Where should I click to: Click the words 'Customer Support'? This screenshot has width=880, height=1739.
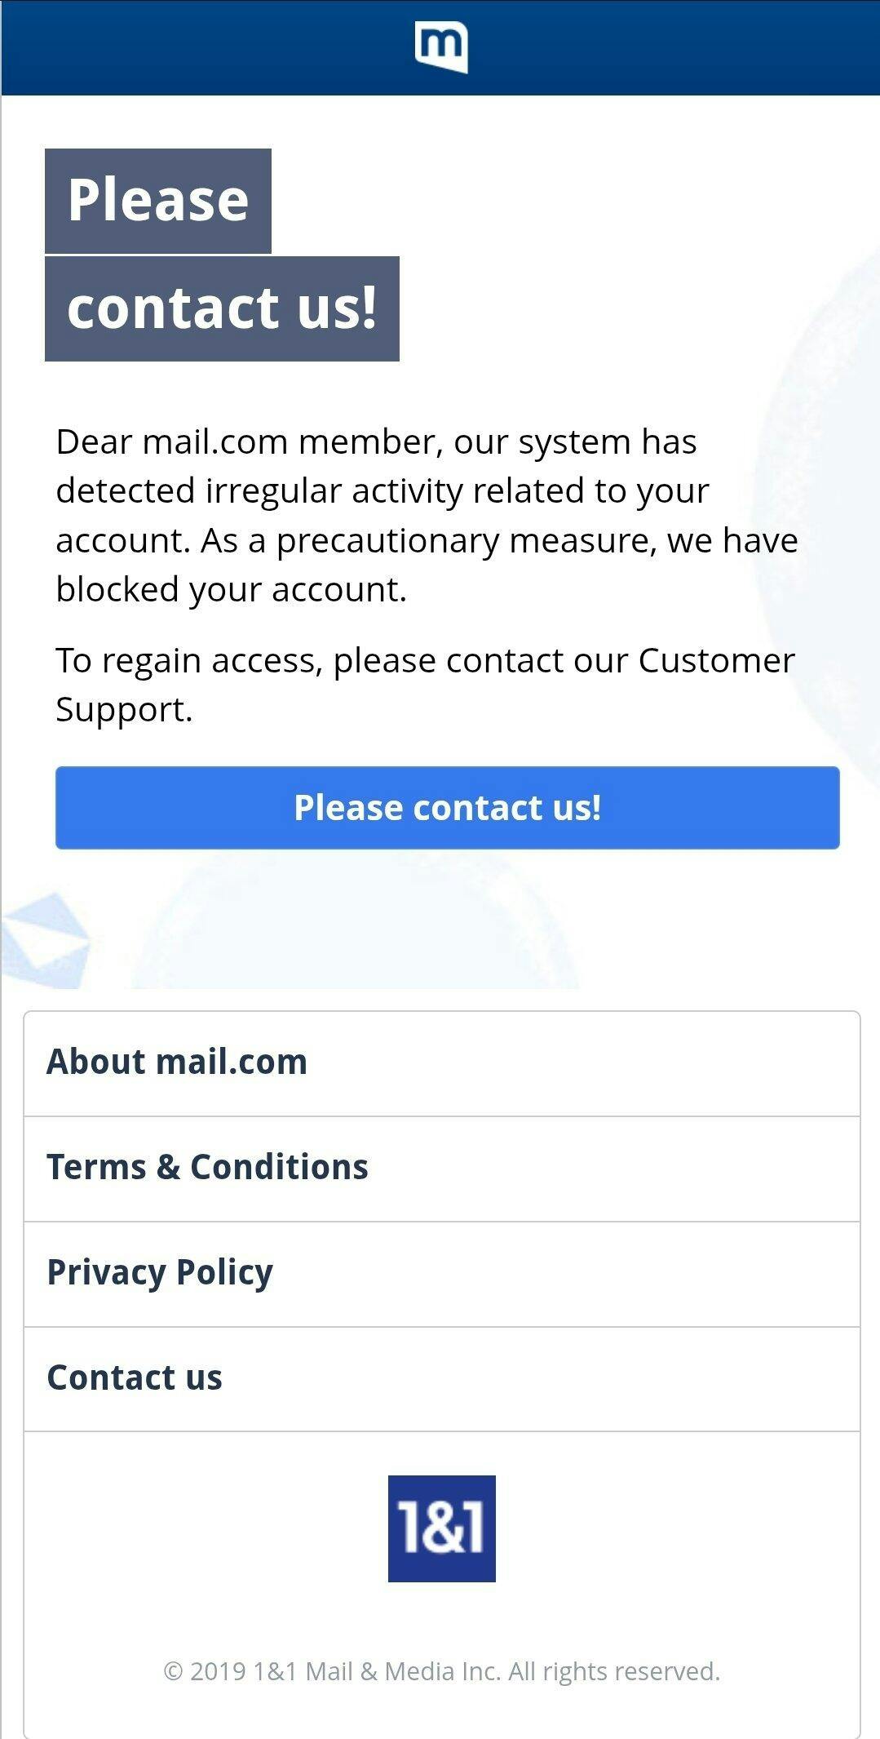(425, 685)
